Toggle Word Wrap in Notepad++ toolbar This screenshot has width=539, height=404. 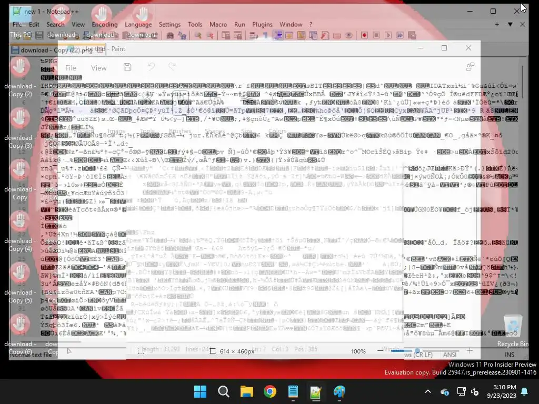pos(254,35)
